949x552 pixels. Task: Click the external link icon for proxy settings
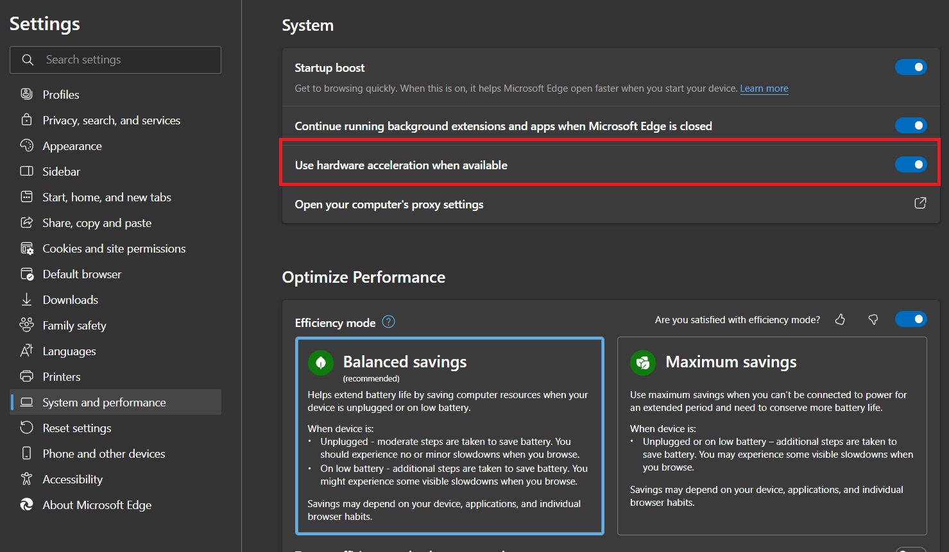(x=920, y=203)
